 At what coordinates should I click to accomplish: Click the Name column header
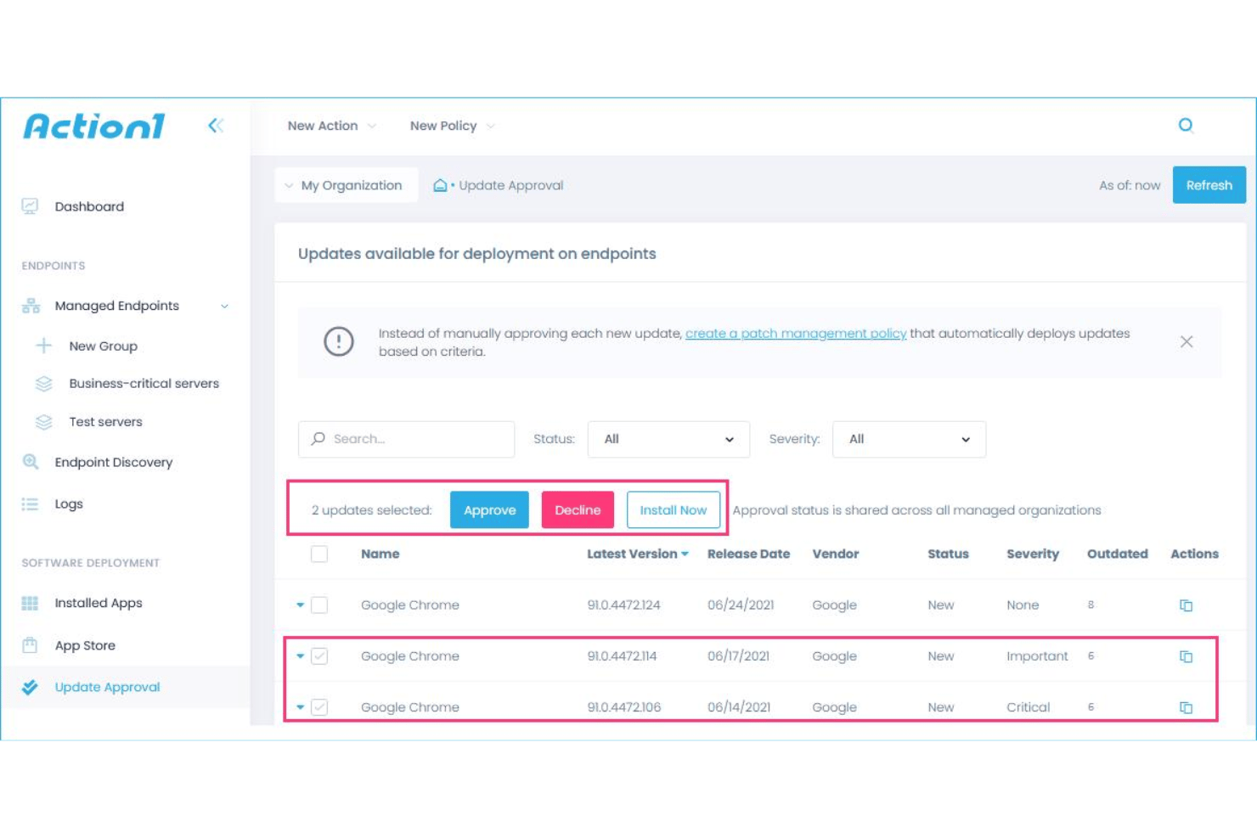point(380,554)
